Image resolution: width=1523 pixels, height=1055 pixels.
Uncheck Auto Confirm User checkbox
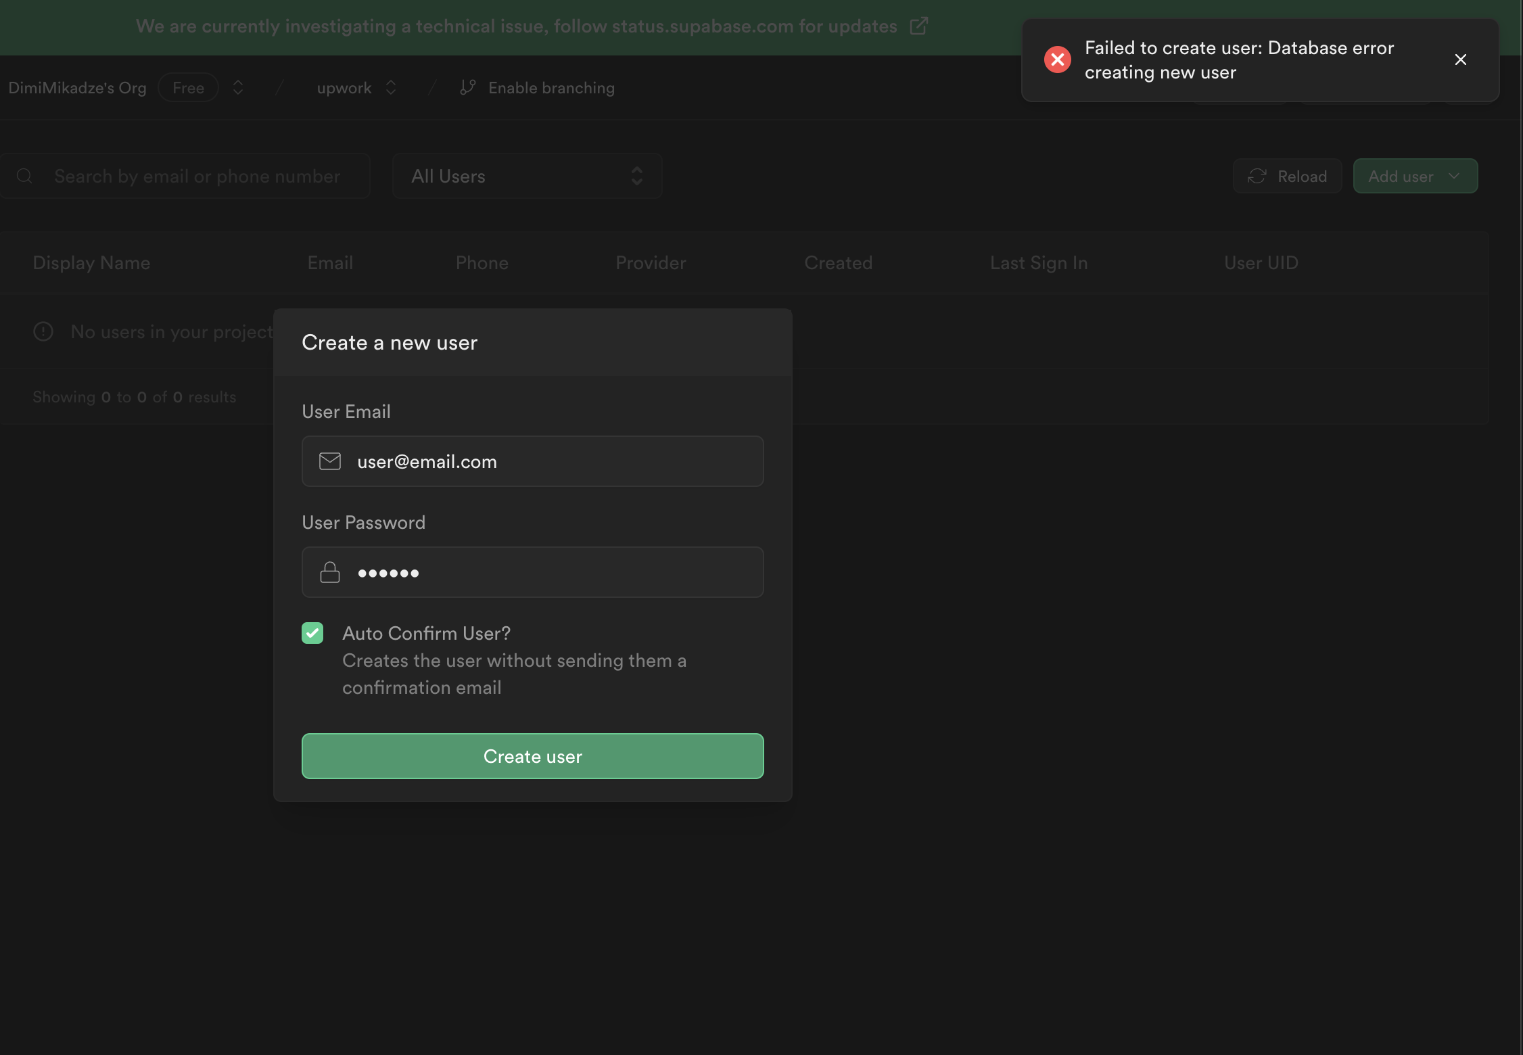[312, 633]
